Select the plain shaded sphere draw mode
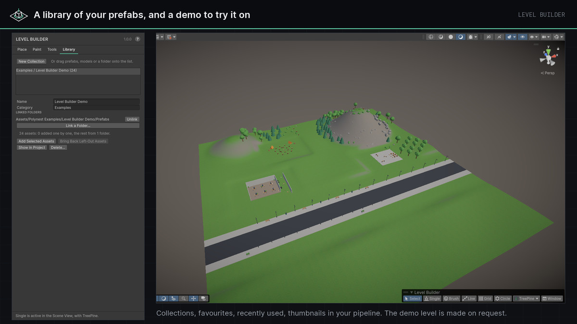Image resolution: width=577 pixels, height=324 pixels. tap(451, 37)
